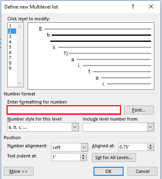The width and height of the screenshot is (162, 179).
Task: Click the Help question mark icon
Action: (x=133, y=6)
